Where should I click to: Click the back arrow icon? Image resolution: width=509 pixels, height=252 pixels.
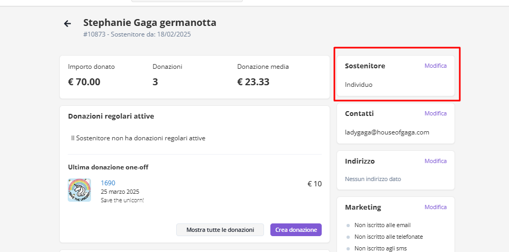[67, 23]
